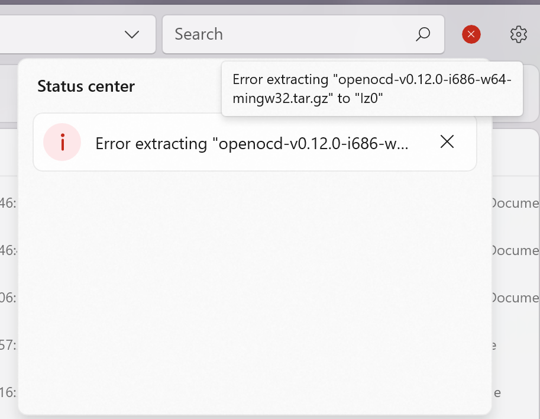Open the truncated "Error extracting" message text
This screenshot has height=419, width=540.
252,143
